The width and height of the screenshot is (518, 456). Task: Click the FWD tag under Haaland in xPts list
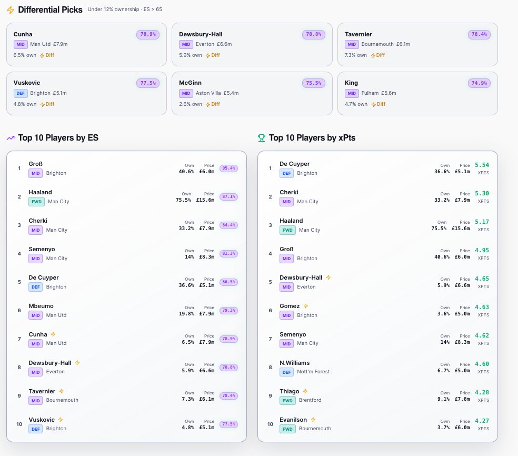pyautogui.click(x=287, y=230)
